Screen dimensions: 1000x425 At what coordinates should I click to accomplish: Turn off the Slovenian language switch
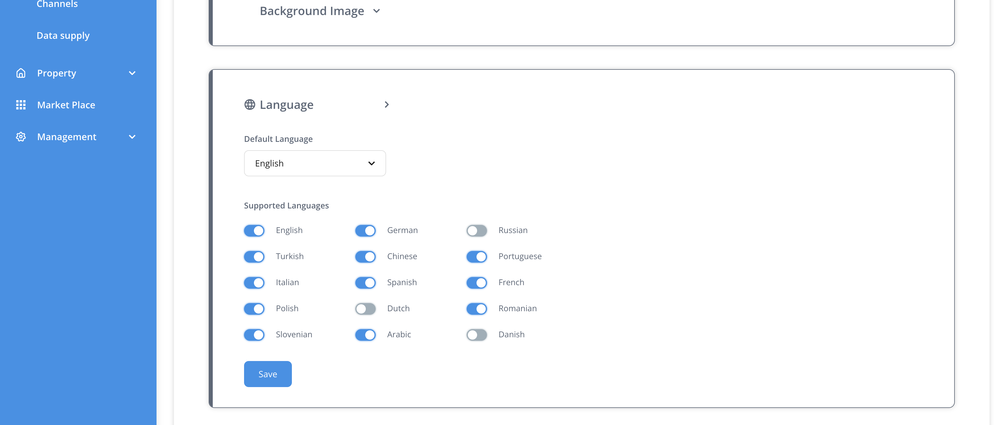[x=254, y=335]
